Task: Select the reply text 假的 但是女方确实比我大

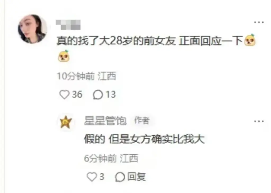Action: coord(144,139)
